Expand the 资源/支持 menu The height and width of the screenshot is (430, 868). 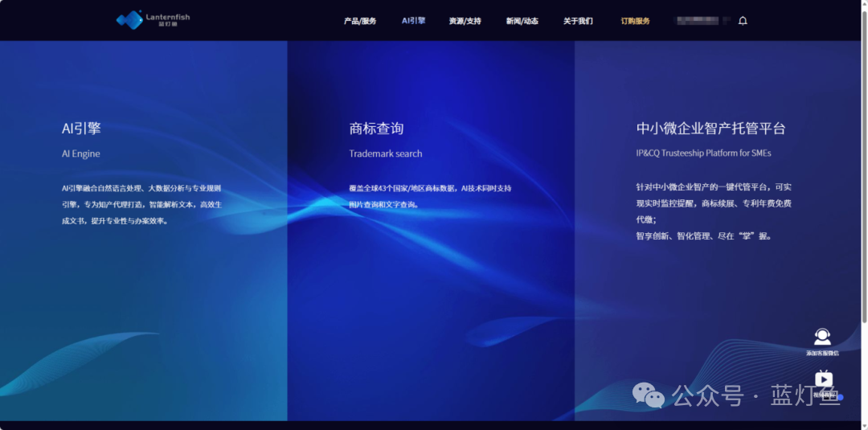[465, 21]
